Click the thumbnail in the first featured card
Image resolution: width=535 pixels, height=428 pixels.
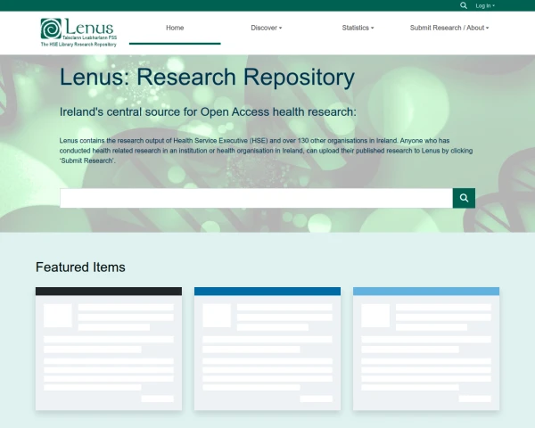pyautogui.click(x=58, y=316)
